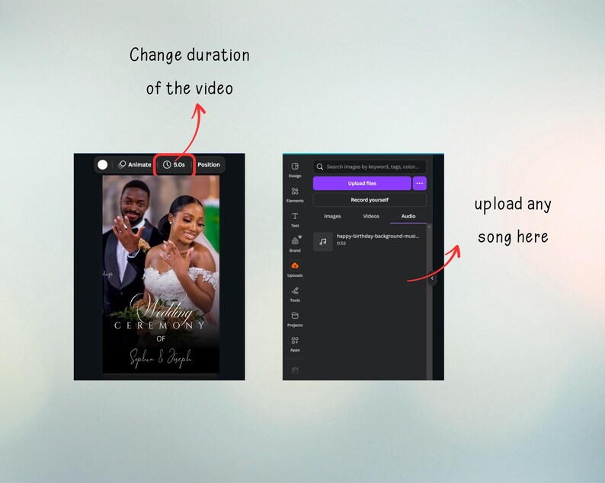Click the audio file music note icon
This screenshot has width=605, height=483.
pyautogui.click(x=323, y=242)
